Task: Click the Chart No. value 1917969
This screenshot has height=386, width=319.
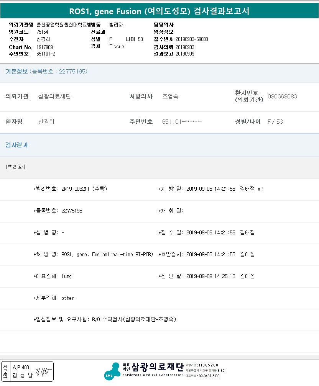Action: (44, 47)
